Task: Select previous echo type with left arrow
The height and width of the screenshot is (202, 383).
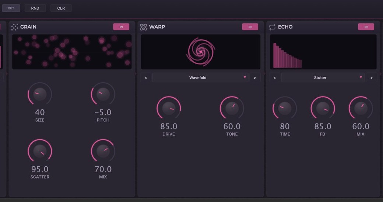Action: (x=275, y=77)
